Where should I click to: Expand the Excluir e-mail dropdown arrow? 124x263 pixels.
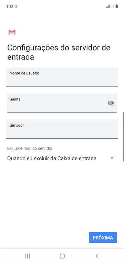click(x=112, y=158)
